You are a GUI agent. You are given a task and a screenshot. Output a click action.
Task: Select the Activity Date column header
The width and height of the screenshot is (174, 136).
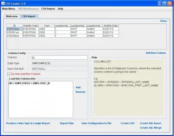[x=111, y=25]
